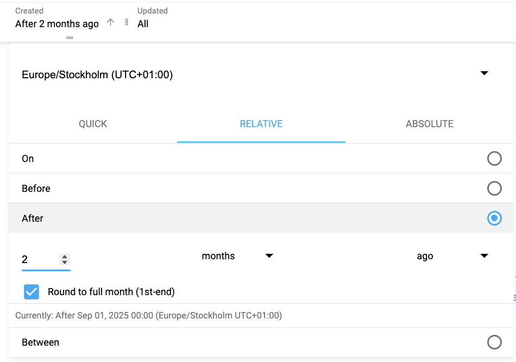Click the months unit dropdown arrow

pos(269,256)
